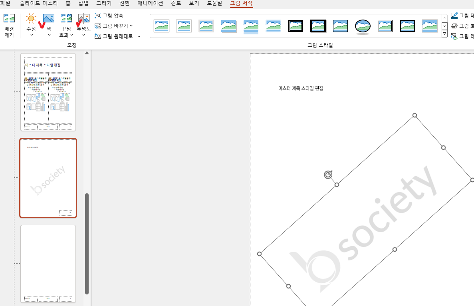The image size is (474, 306).
Task: Open the 투명도 (Transparency) icon
Action: (x=84, y=19)
